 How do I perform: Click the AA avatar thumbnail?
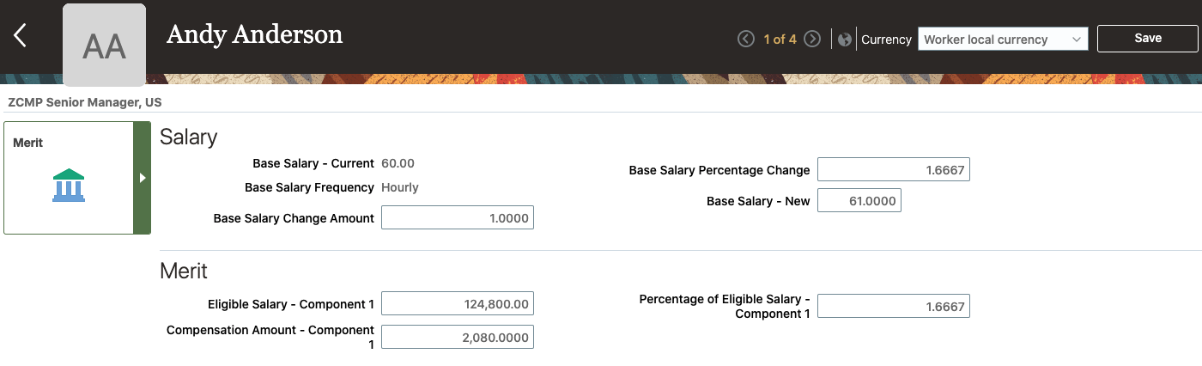click(104, 46)
